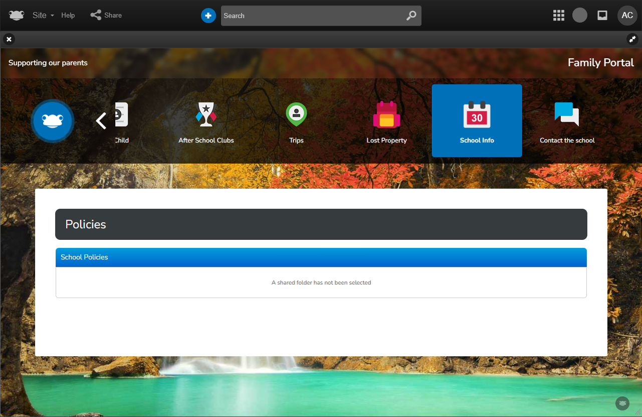642x417 pixels.
Task: Open Contact the school page
Action: pos(567,122)
